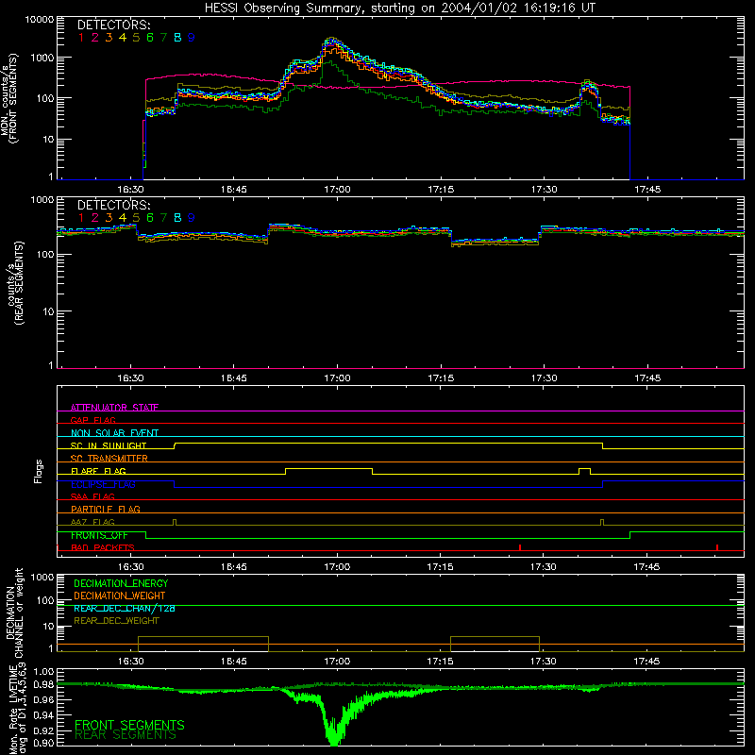Click the raised REAR_DEC_WEIGHT box near 17:15–17:30
This screenshot has width=755, height=755.
coord(495,644)
